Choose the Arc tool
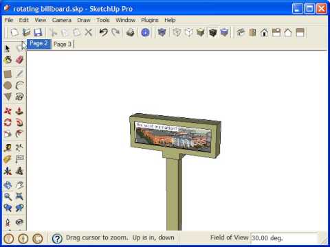Image resolution: width=330 pixels, height=247 pixels. [x=20, y=86]
